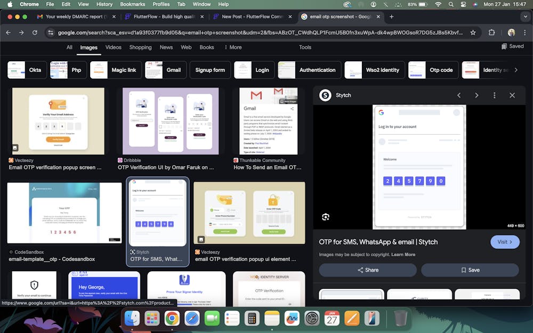This screenshot has width=533, height=333.
Task: Open Calculator from the dock
Action: coord(252,319)
